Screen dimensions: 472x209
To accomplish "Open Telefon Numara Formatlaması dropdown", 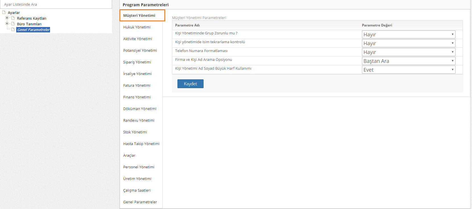I will [408, 52].
